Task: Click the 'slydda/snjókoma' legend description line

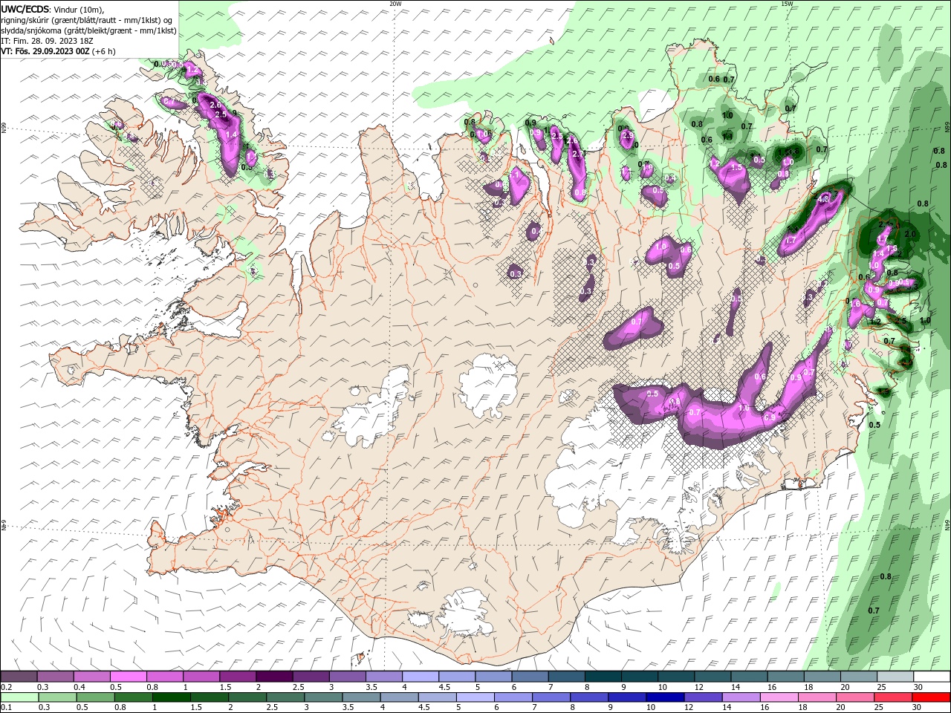Action: (88, 30)
